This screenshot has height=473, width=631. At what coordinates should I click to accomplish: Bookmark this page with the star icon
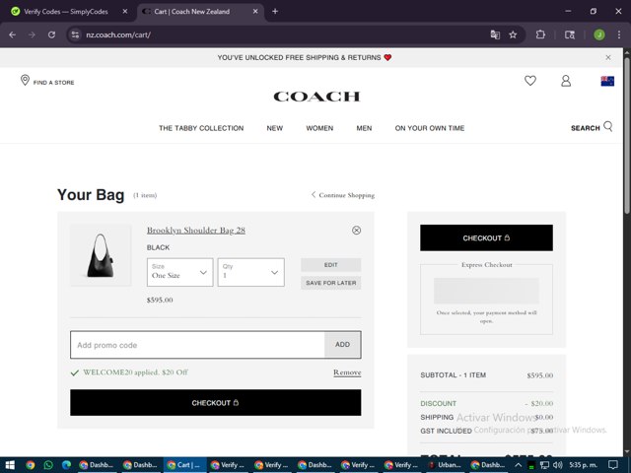(x=513, y=35)
